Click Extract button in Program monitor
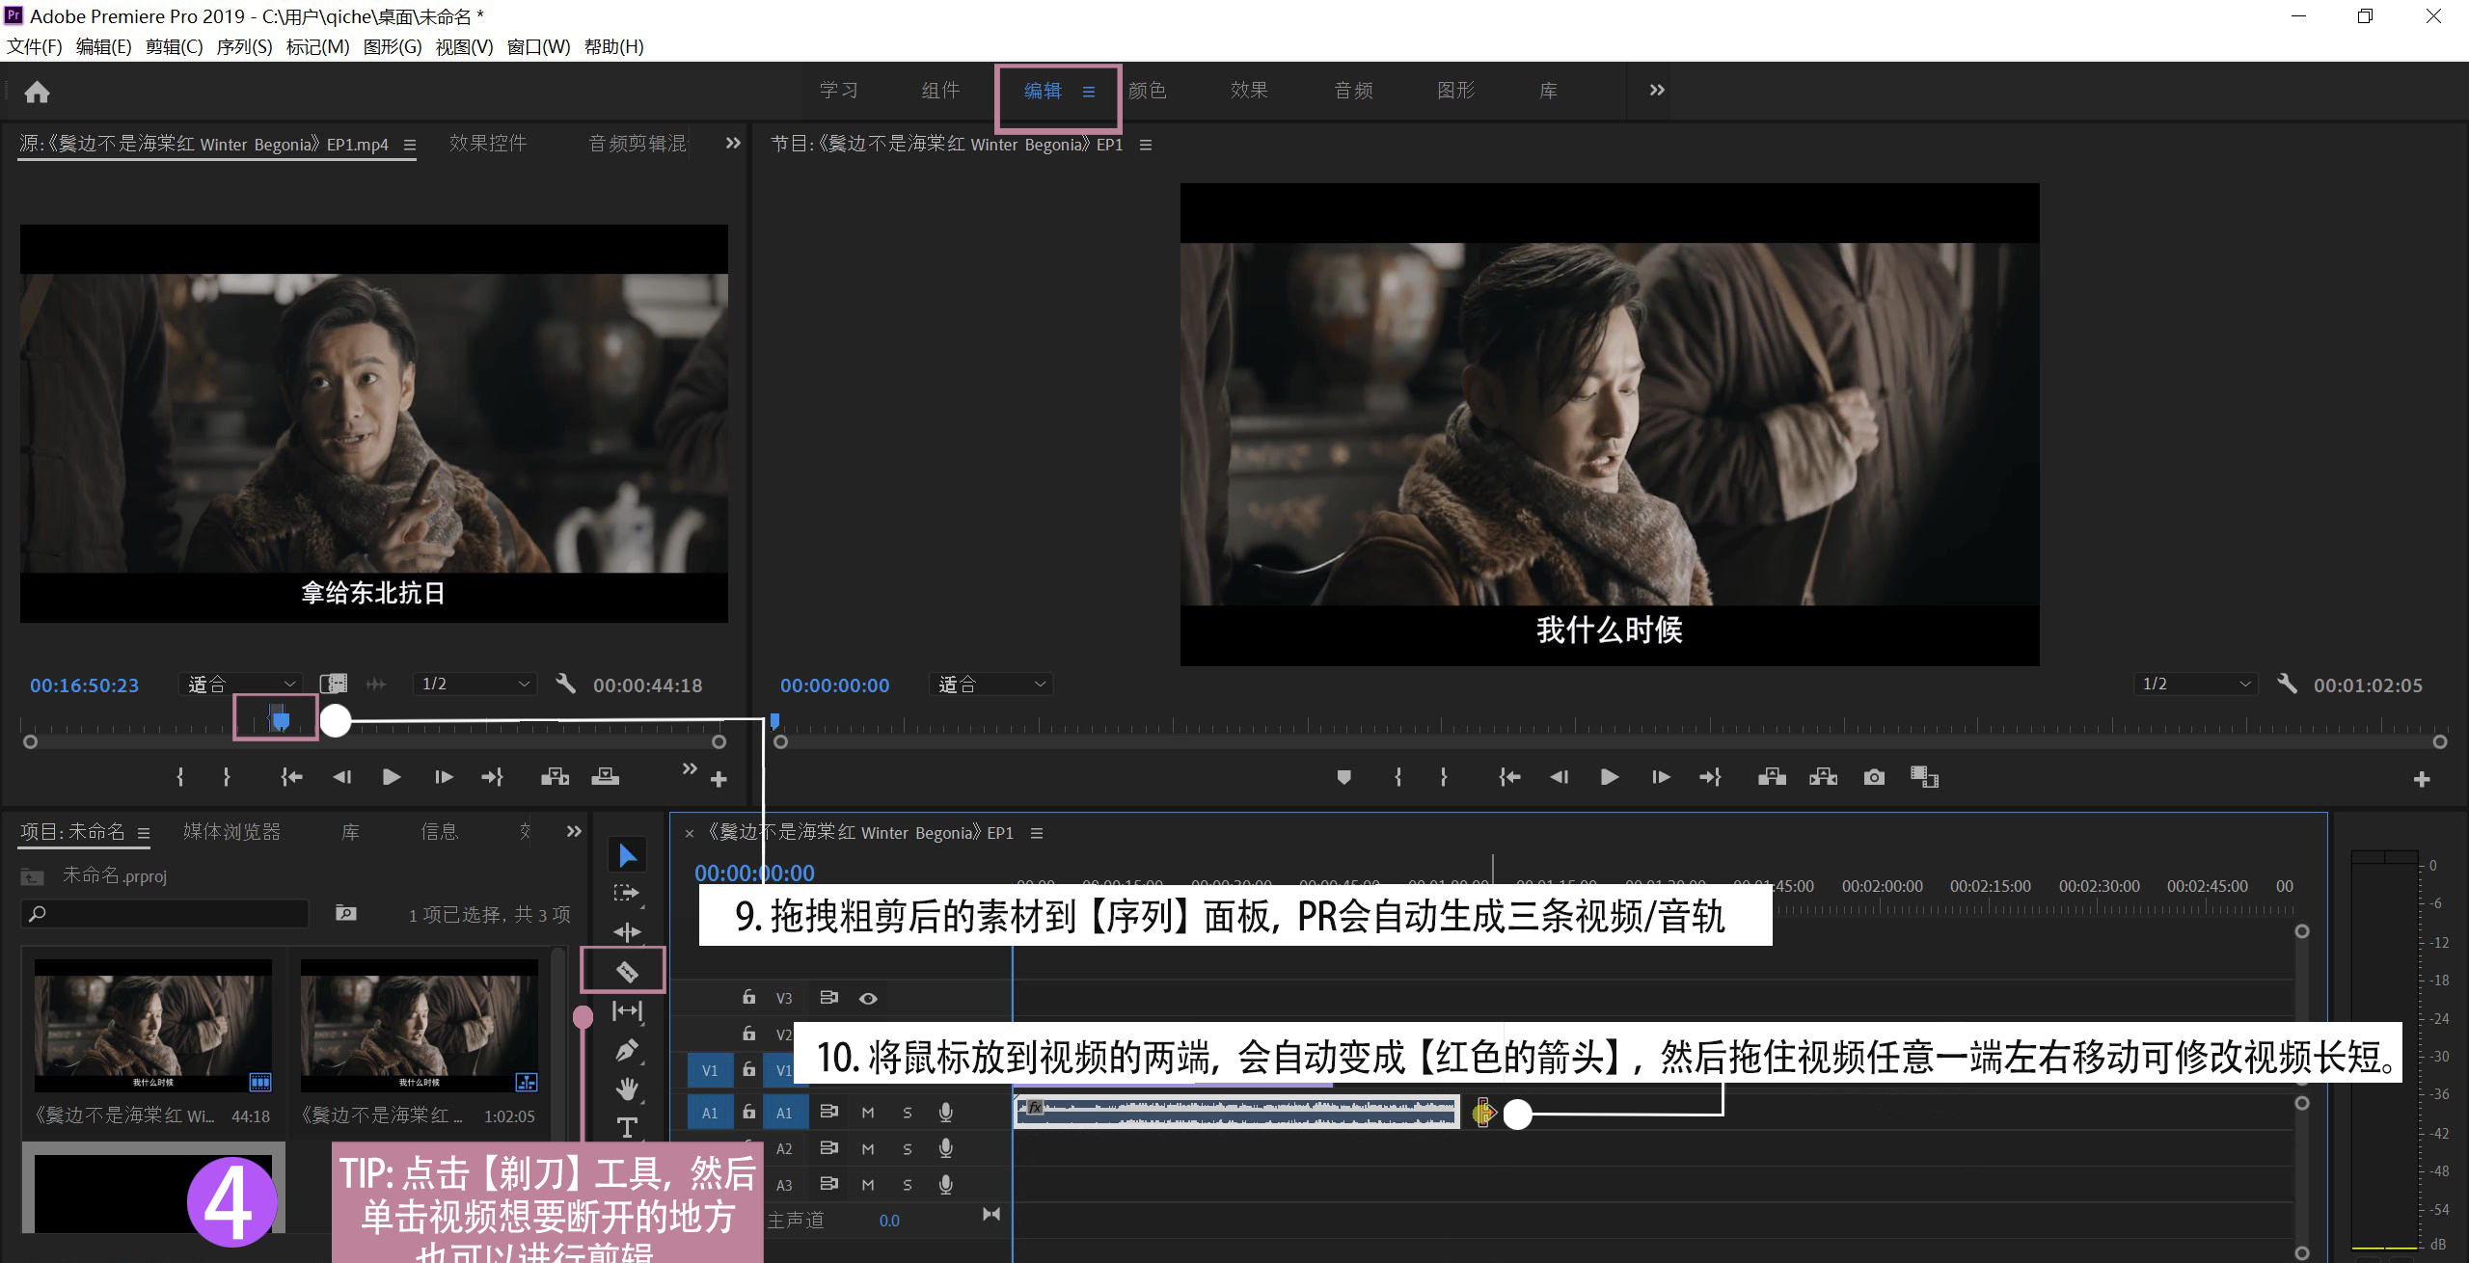Screen dimensions: 2469x1263 [x=1823, y=777]
